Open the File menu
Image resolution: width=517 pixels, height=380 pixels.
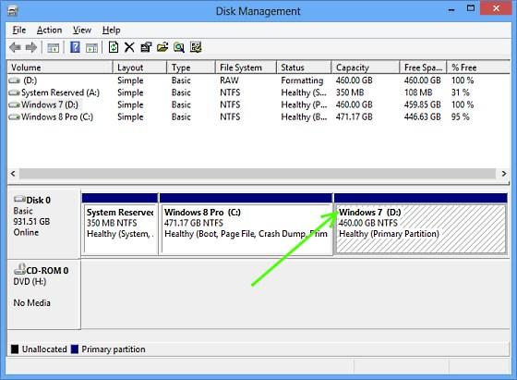pos(19,30)
